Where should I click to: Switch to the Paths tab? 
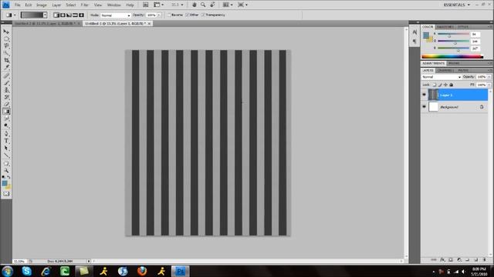click(x=463, y=70)
